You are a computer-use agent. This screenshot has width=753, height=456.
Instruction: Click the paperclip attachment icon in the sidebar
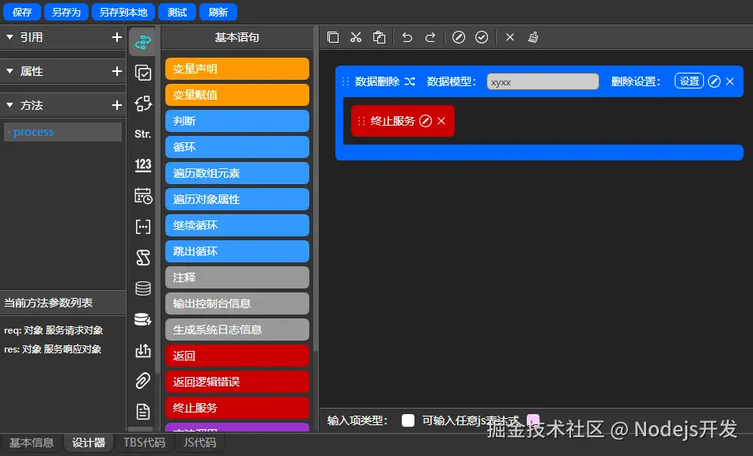click(143, 380)
